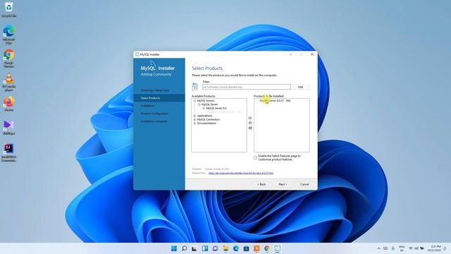Viewport: 451px width, 254px height.
Task: Click the remove-product left arrow
Action: click(x=250, y=123)
